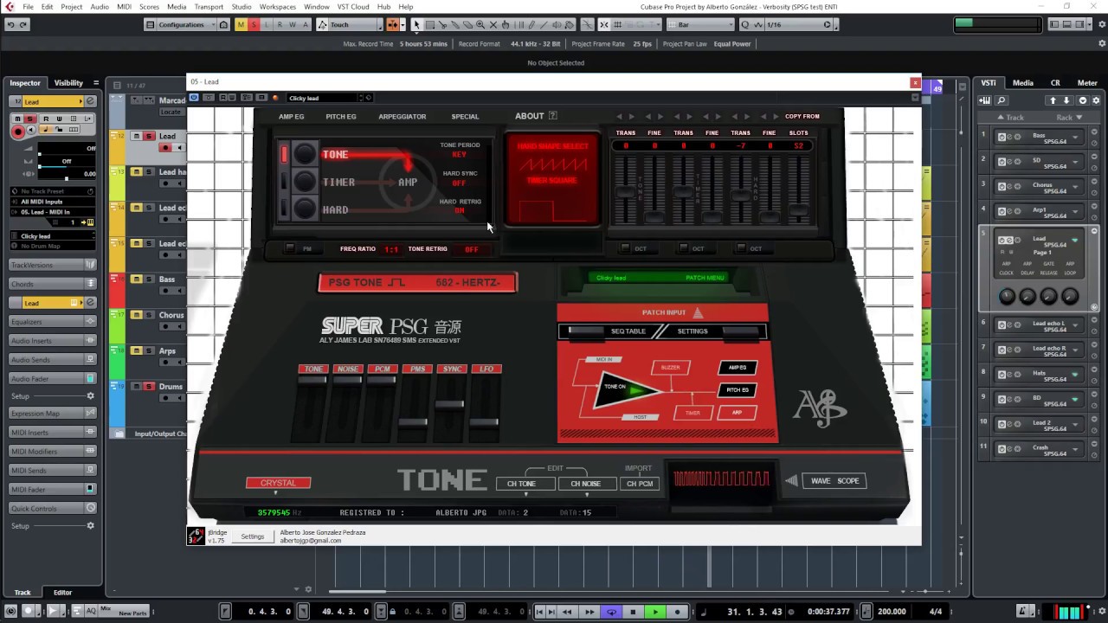Toggle Solo on the Drums track
1108x623 pixels.
(x=149, y=387)
